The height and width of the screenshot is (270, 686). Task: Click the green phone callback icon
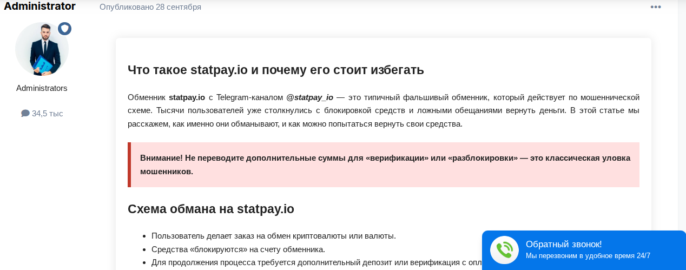[504, 250]
